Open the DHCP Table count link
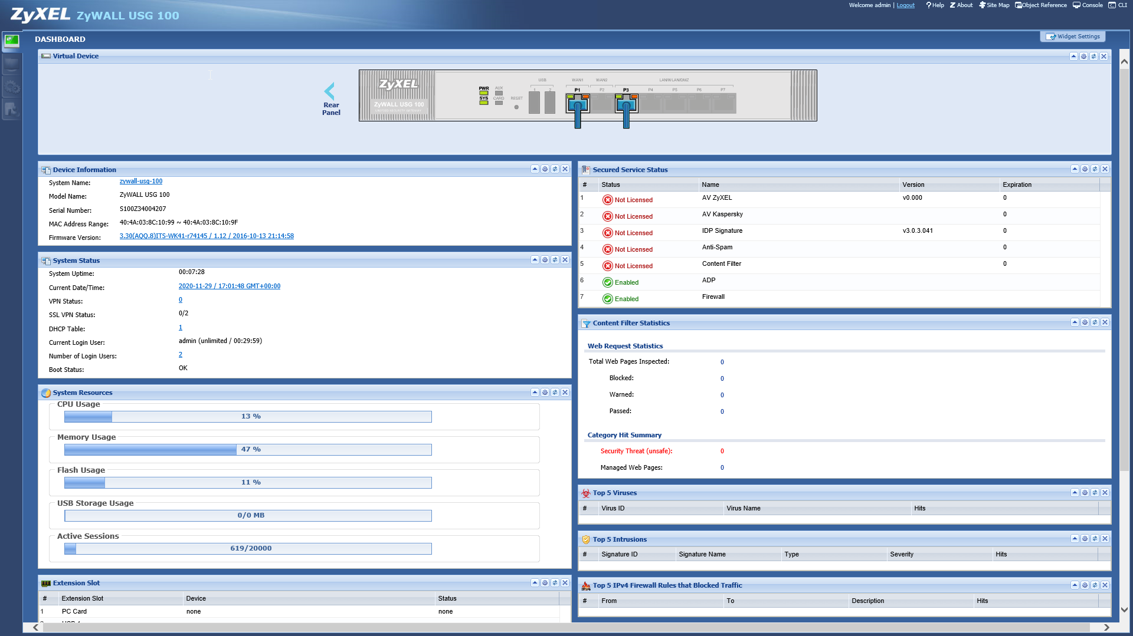Image resolution: width=1133 pixels, height=636 pixels. [x=181, y=328]
